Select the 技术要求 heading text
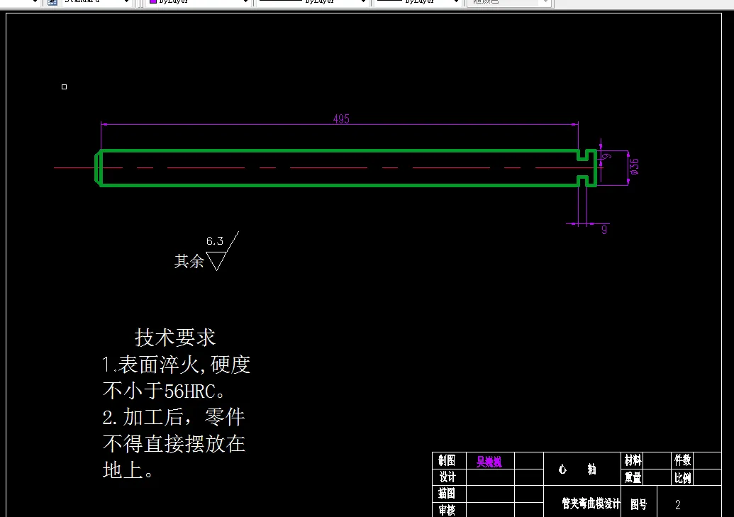 pyautogui.click(x=175, y=337)
